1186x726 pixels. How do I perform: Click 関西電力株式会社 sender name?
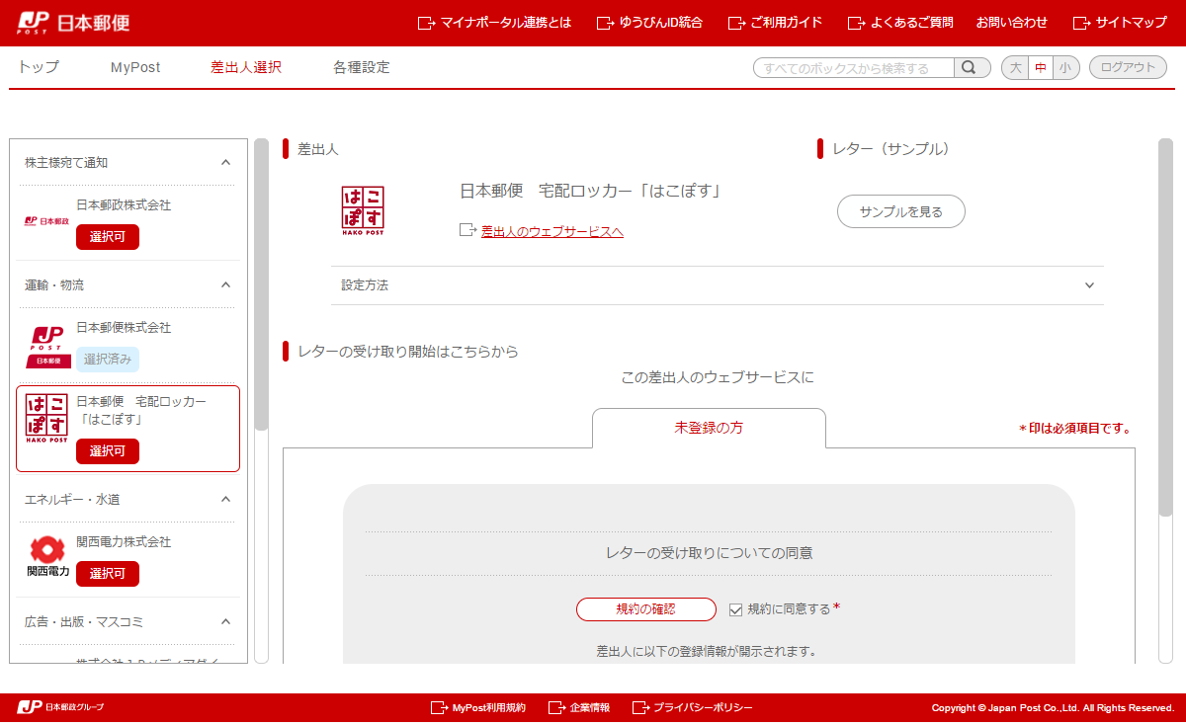pyautogui.click(x=124, y=542)
